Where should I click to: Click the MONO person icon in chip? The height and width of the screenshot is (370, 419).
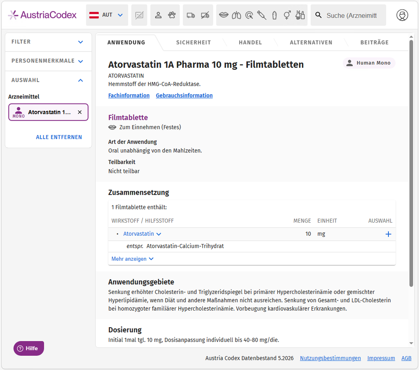tap(18, 112)
